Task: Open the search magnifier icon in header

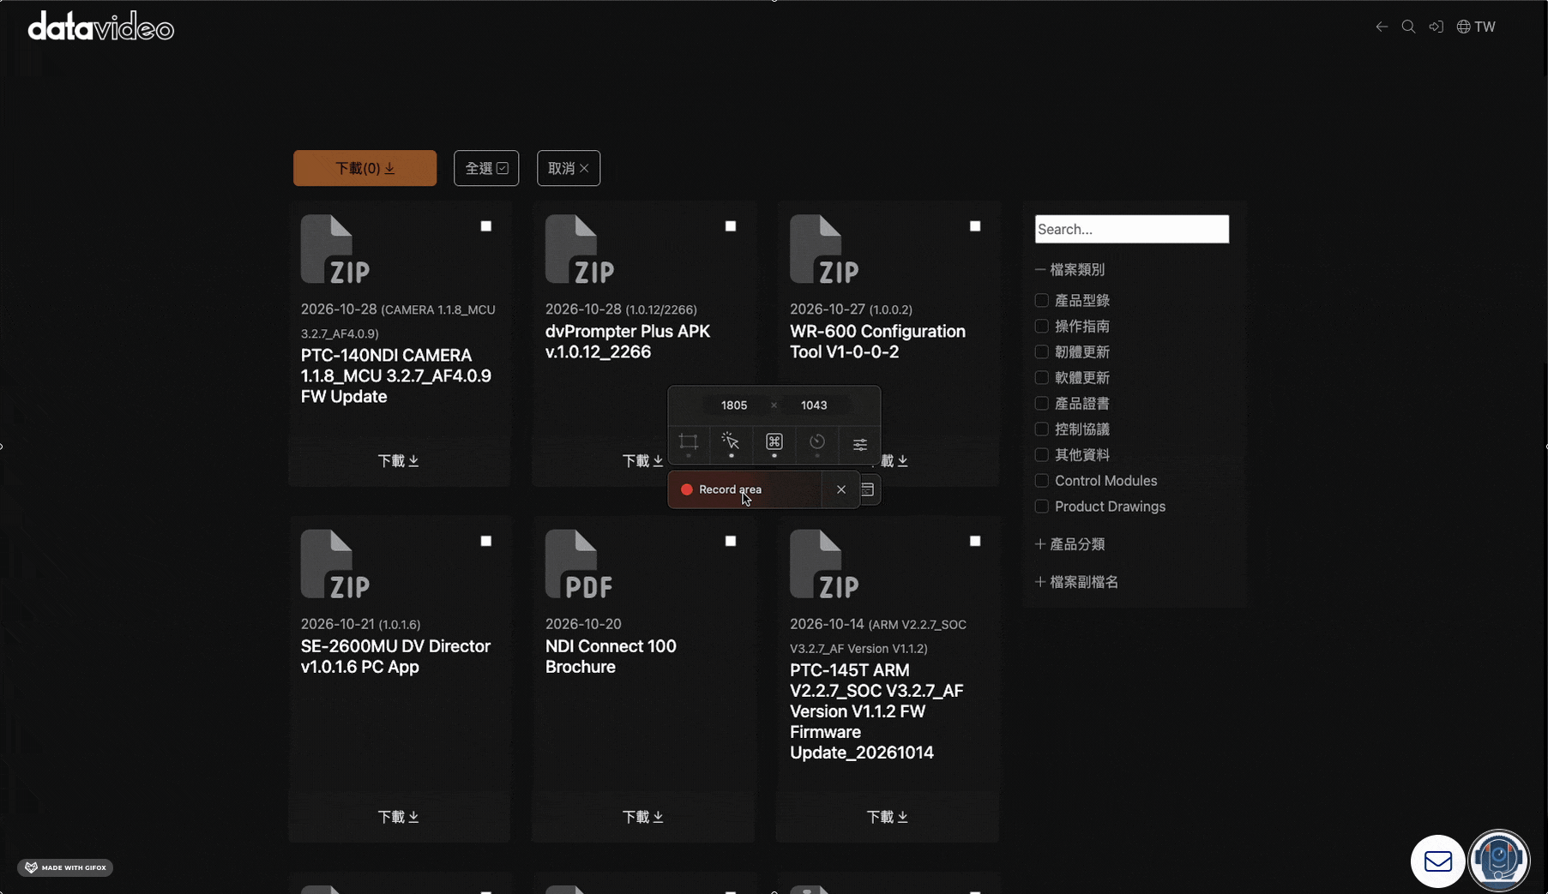Action: click(x=1408, y=27)
